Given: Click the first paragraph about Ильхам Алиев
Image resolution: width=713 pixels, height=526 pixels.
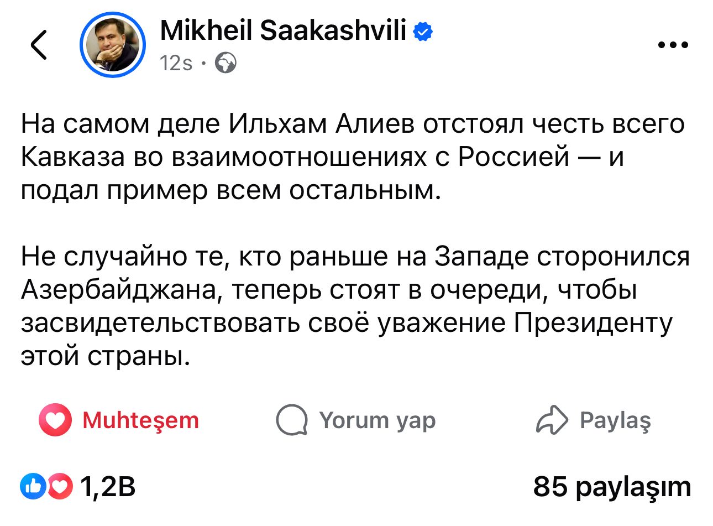Looking at the screenshot, I should point(353,157).
